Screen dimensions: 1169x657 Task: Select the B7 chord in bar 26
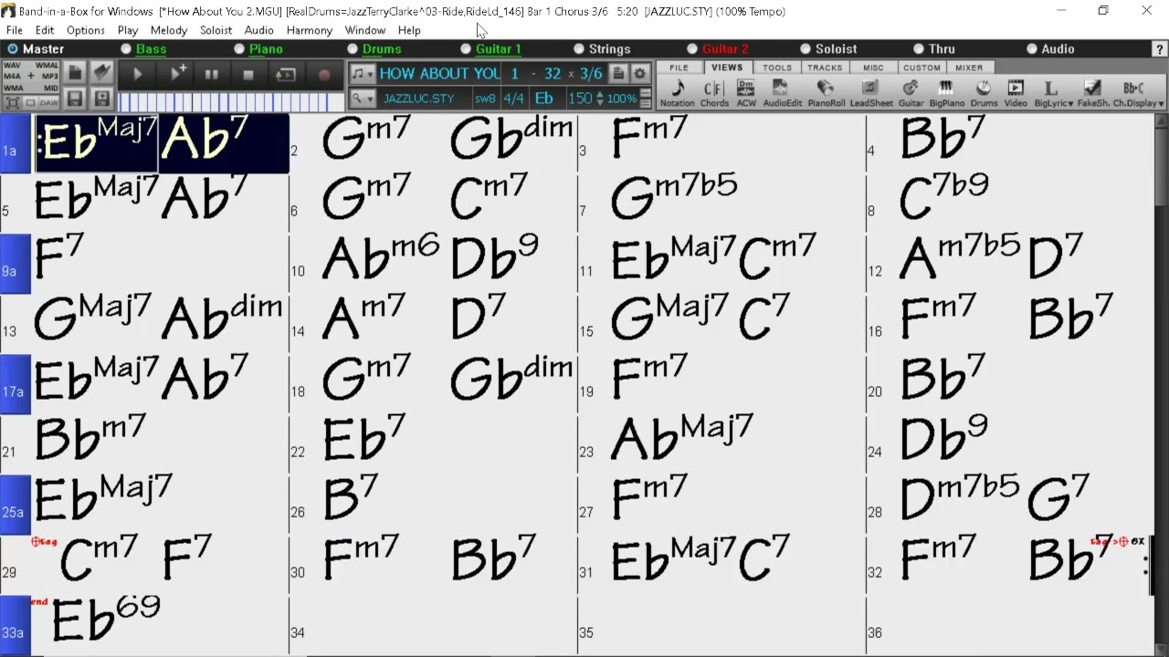click(351, 498)
